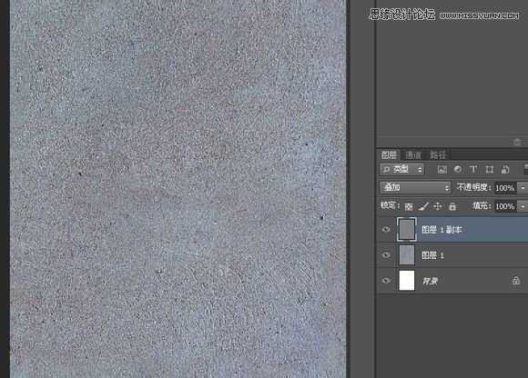Switch to the 通道 tab
The width and height of the screenshot is (528, 378).
pyautogui.click(x=413, y=154)
